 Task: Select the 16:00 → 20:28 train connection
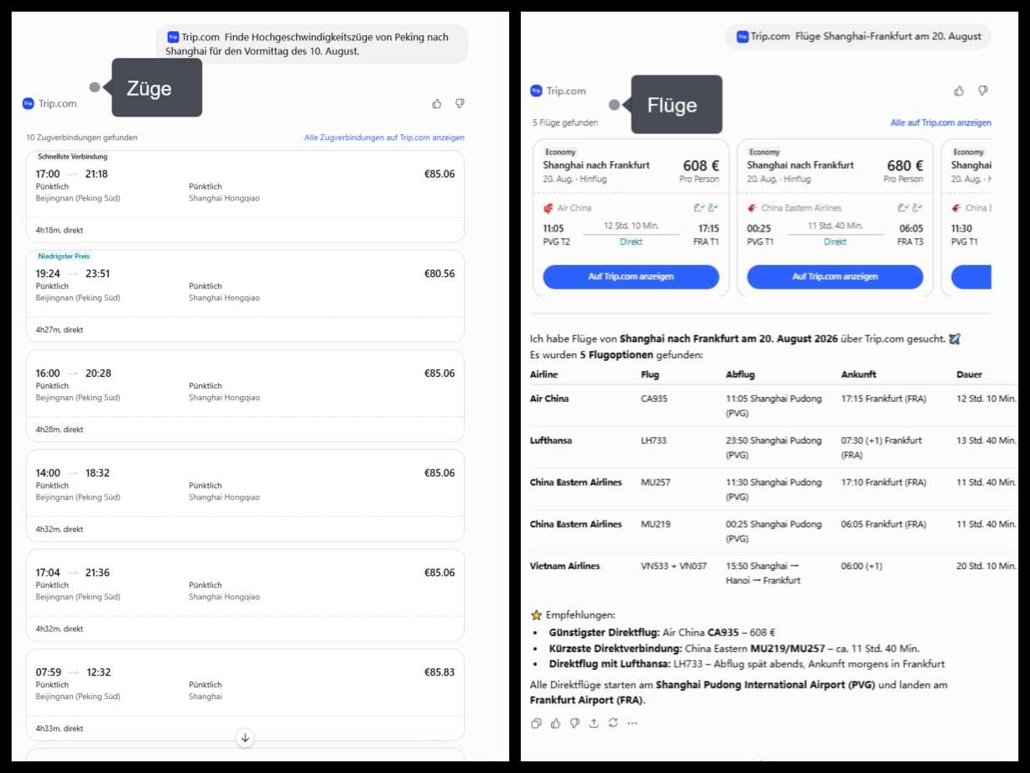[x=245, y=396]
